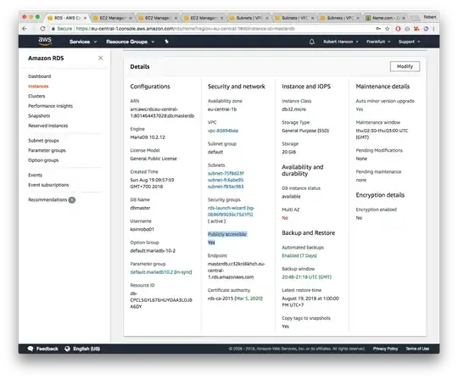Viewport: 458px width, 380px height.
Task: Open the notifications bell icon
Action: pos(311,42)
